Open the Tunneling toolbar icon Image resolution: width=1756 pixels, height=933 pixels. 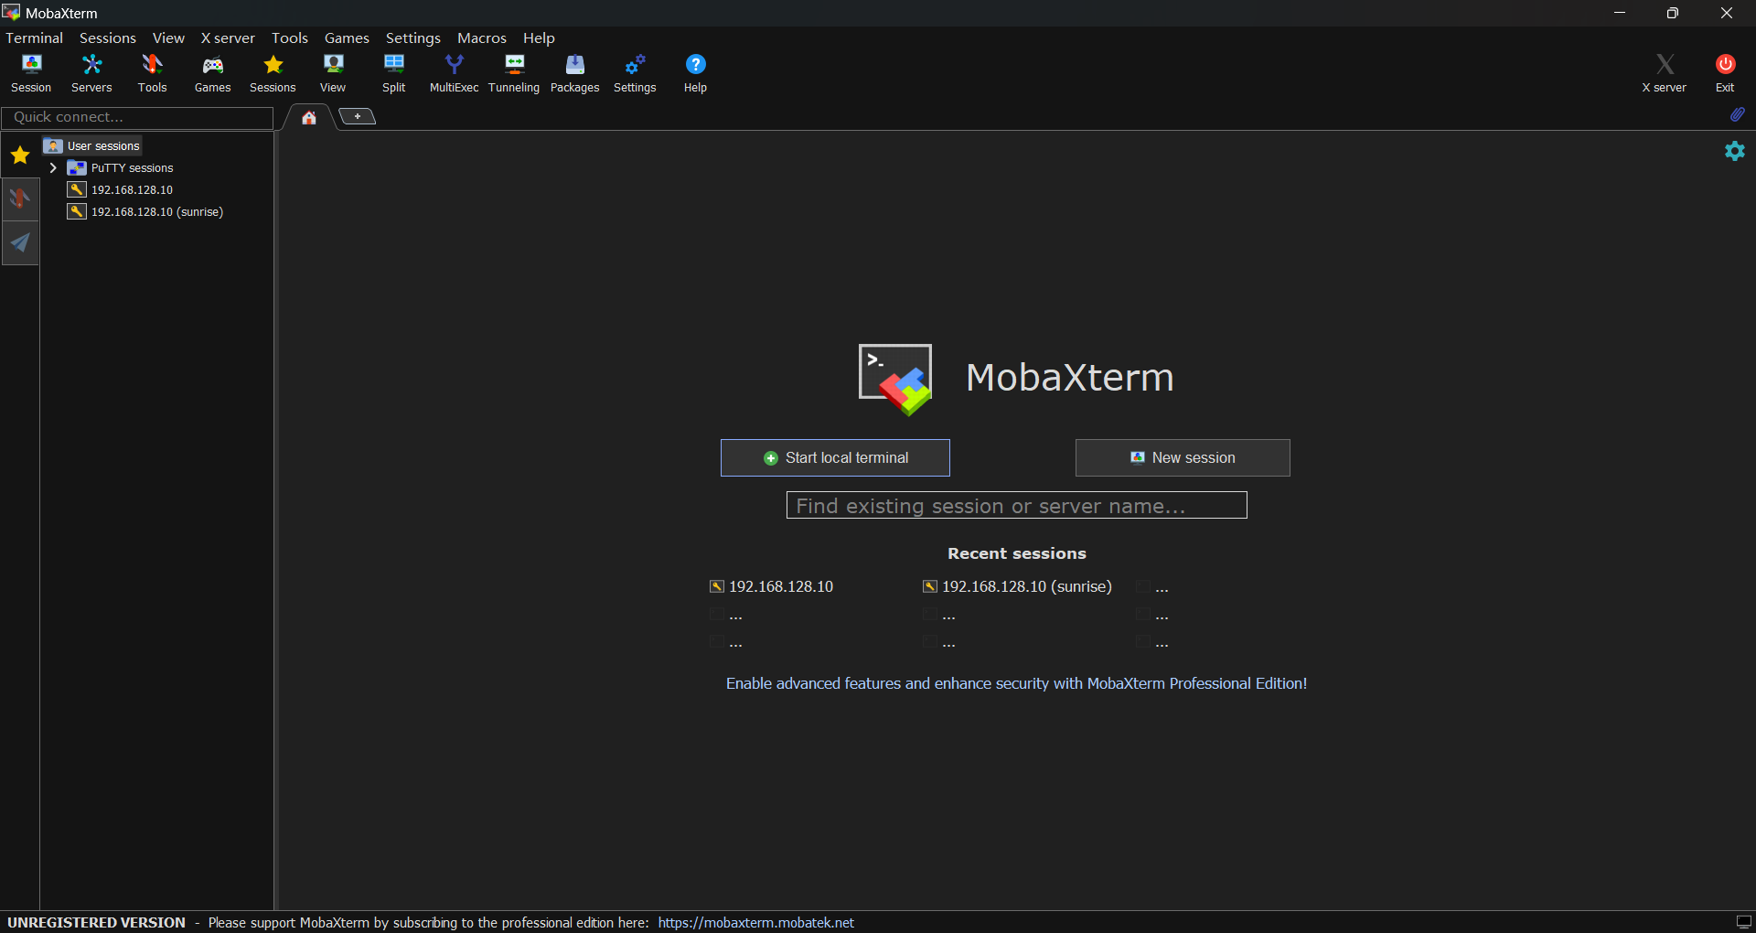[x=514, y=73]
